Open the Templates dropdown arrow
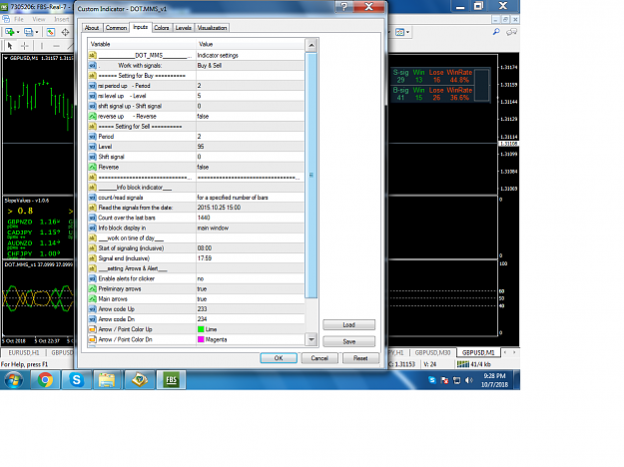Image resolution: width=624 pixels, height=467 pixels. (408, 32)
